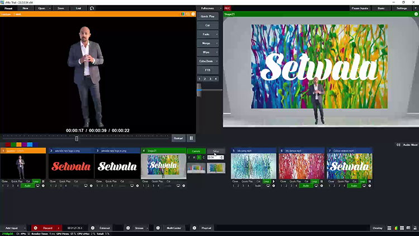Click the Quick Play transition button

tap(207, 16)
